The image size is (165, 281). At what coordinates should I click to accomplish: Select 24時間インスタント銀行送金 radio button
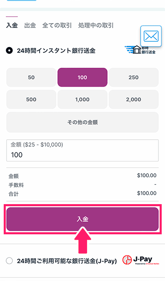point(9,50)
